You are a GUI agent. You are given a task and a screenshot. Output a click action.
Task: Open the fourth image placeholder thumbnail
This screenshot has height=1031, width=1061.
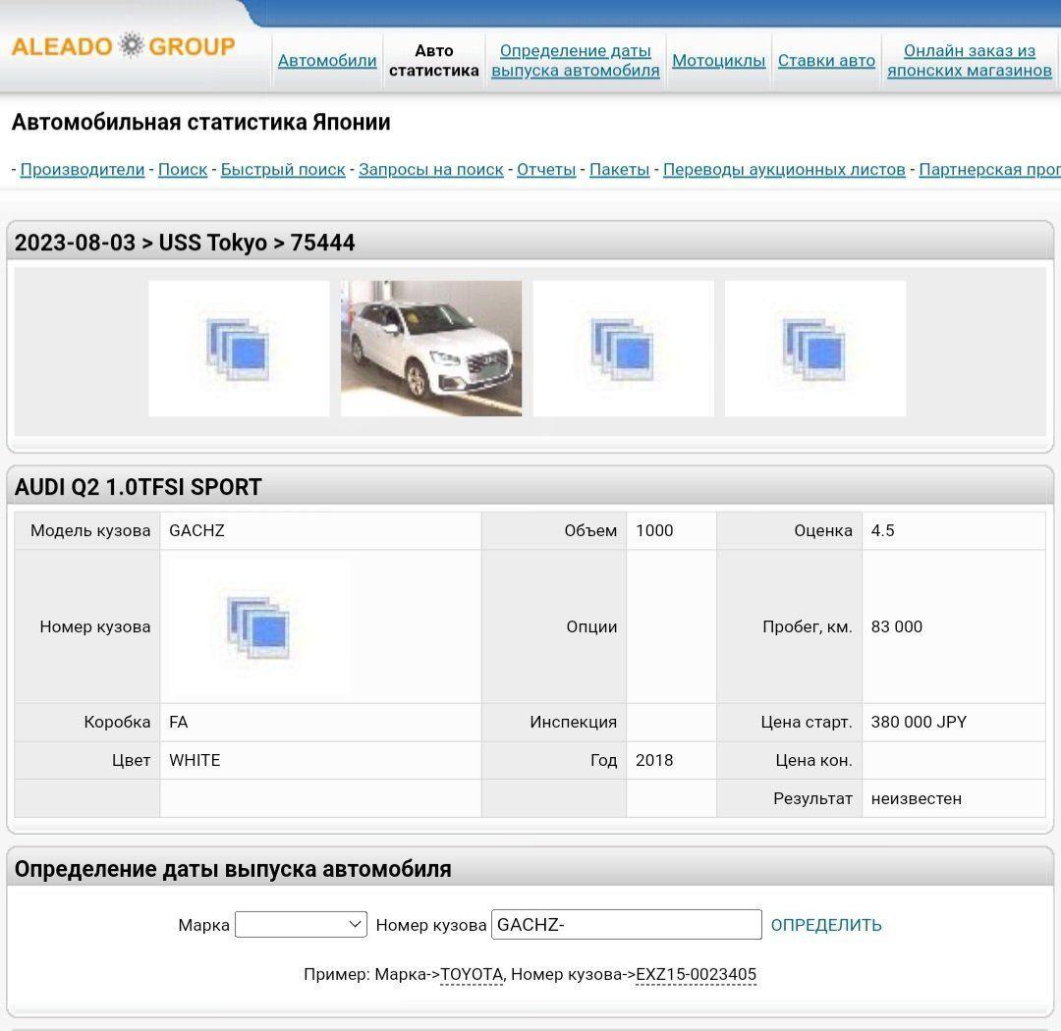click(x=814, y=349)
